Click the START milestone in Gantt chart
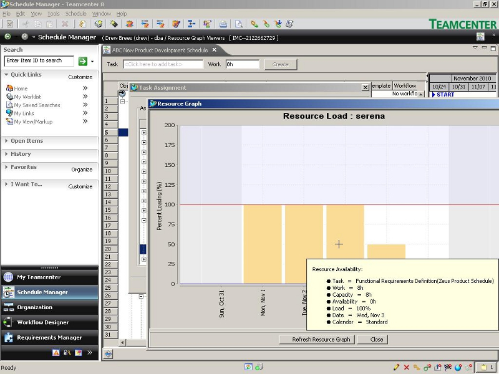The height and width of the screenshot is (374, 499). click(443, 95)
